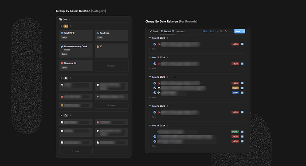Click the magnifier page icon in MED row
Screen dimensions: 306x166
[x=159, y=88]
